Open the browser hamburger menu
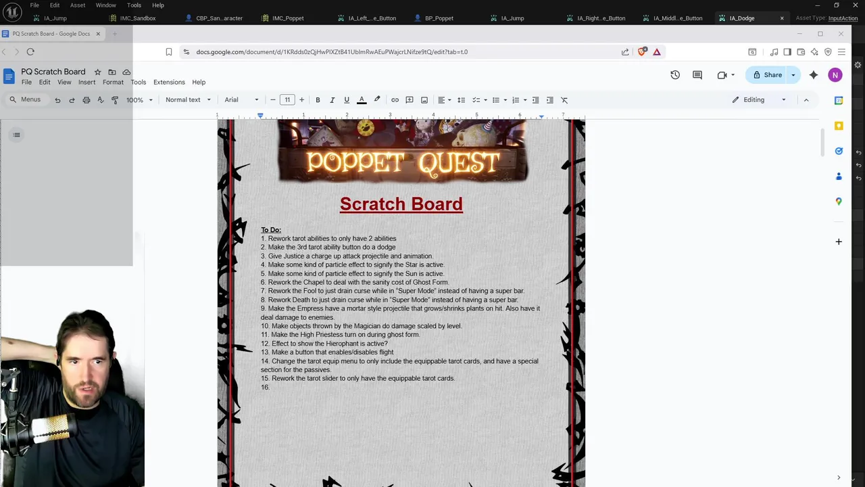This screenshot has height=487, width=865. click(x=841, y=51)
